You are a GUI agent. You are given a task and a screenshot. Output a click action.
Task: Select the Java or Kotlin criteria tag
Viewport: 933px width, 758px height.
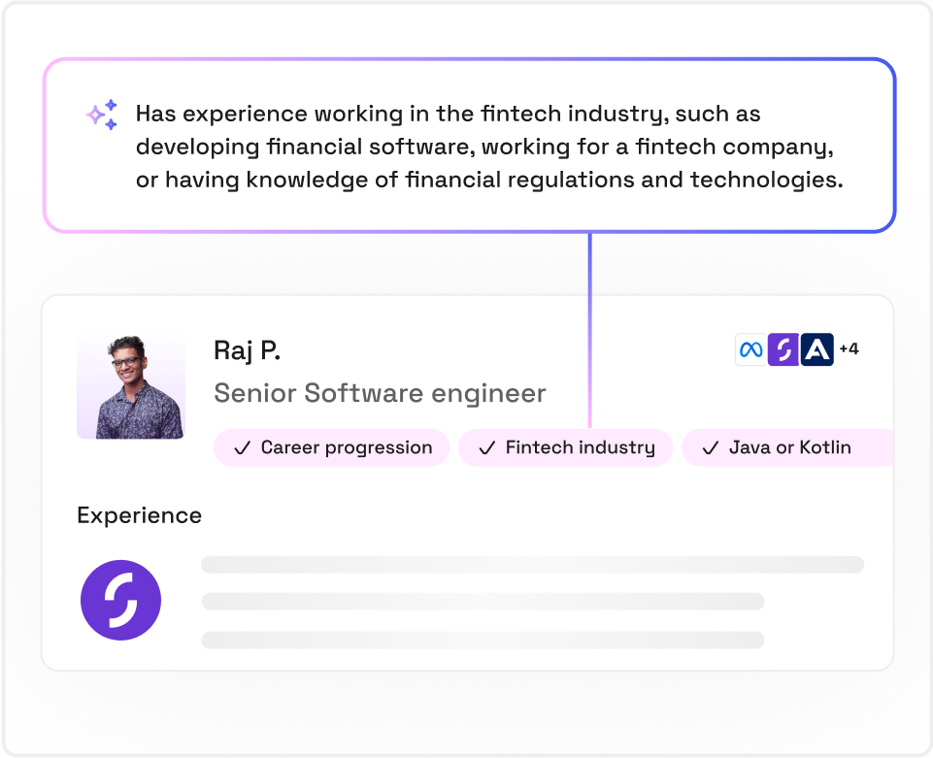pyautogui.click(x=787, y=447)
